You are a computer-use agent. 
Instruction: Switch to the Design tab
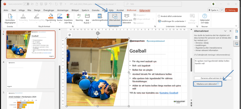coord(37,10)
